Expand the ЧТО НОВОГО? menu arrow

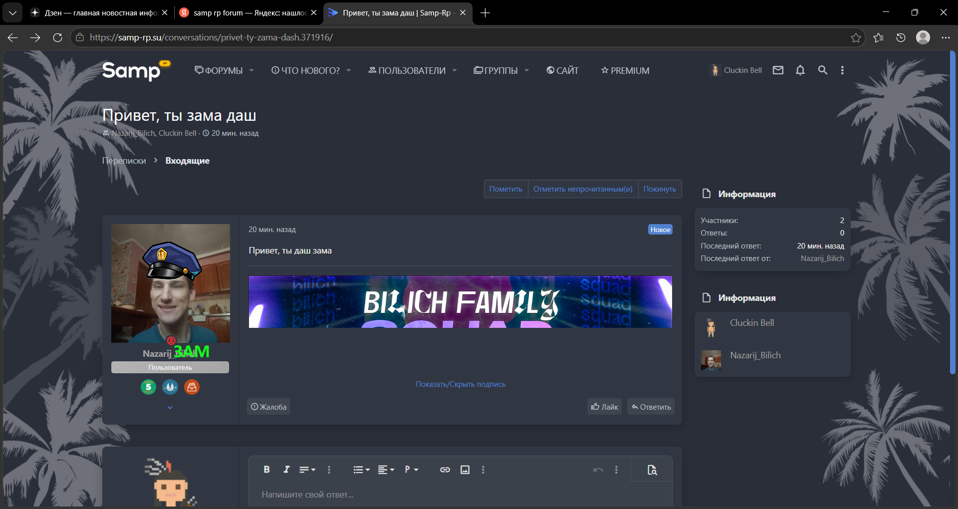click(349, 70)
